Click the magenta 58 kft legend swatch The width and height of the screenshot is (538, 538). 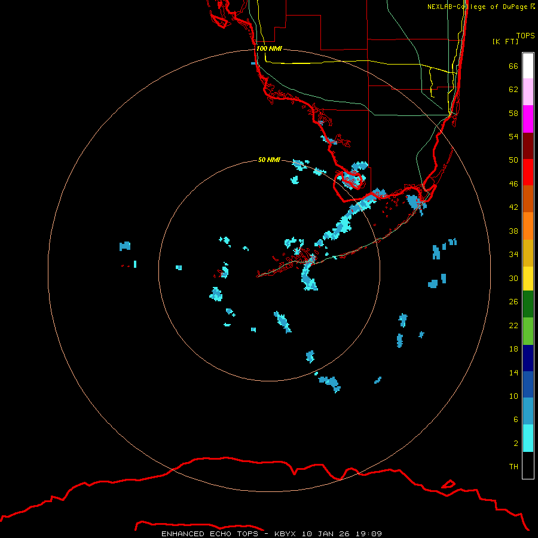click(x=528, y=119)
